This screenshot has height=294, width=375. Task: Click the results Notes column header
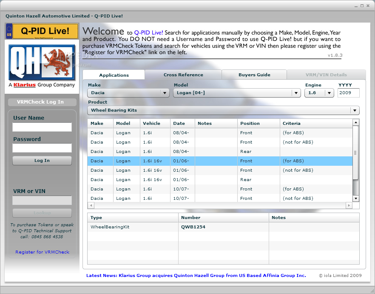pos(216,124)
